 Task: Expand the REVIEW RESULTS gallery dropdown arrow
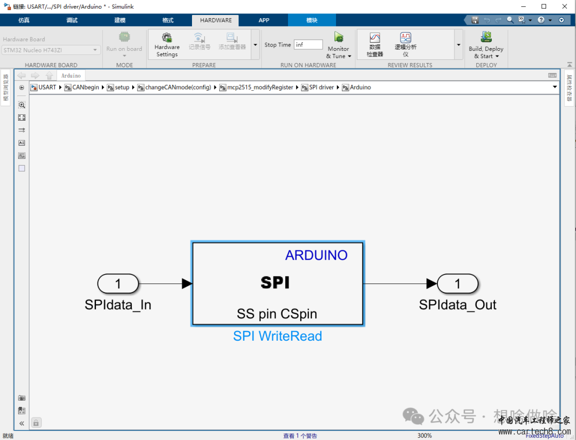click(459, 45)
